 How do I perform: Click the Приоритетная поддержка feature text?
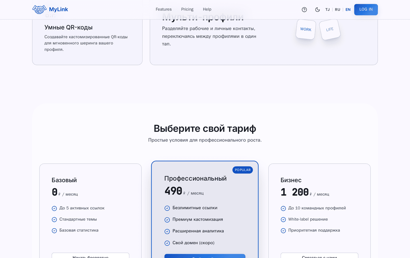(314, 230)
